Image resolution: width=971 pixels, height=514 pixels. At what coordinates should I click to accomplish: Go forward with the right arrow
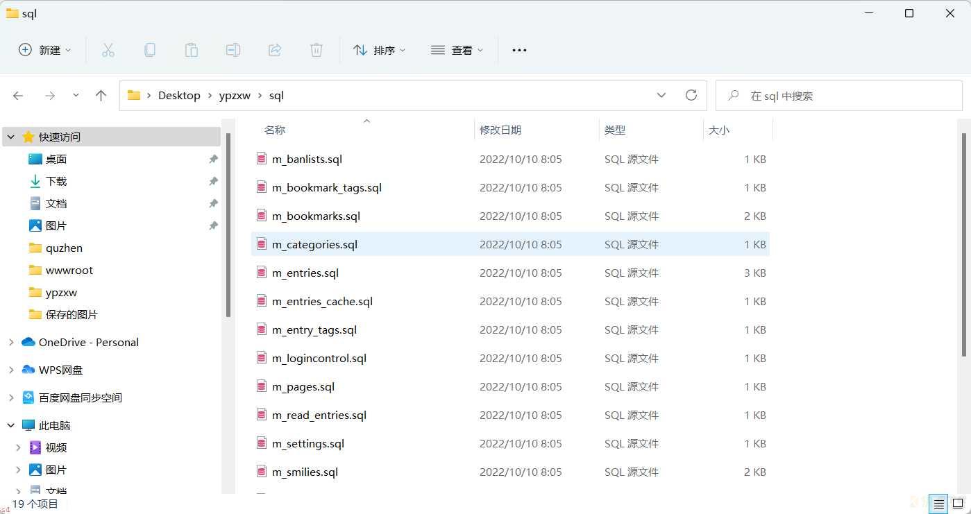point(49,96)
